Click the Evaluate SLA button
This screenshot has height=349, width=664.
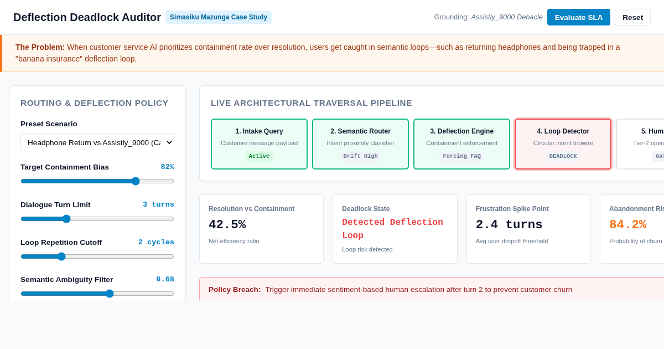[x=579, y=17]
